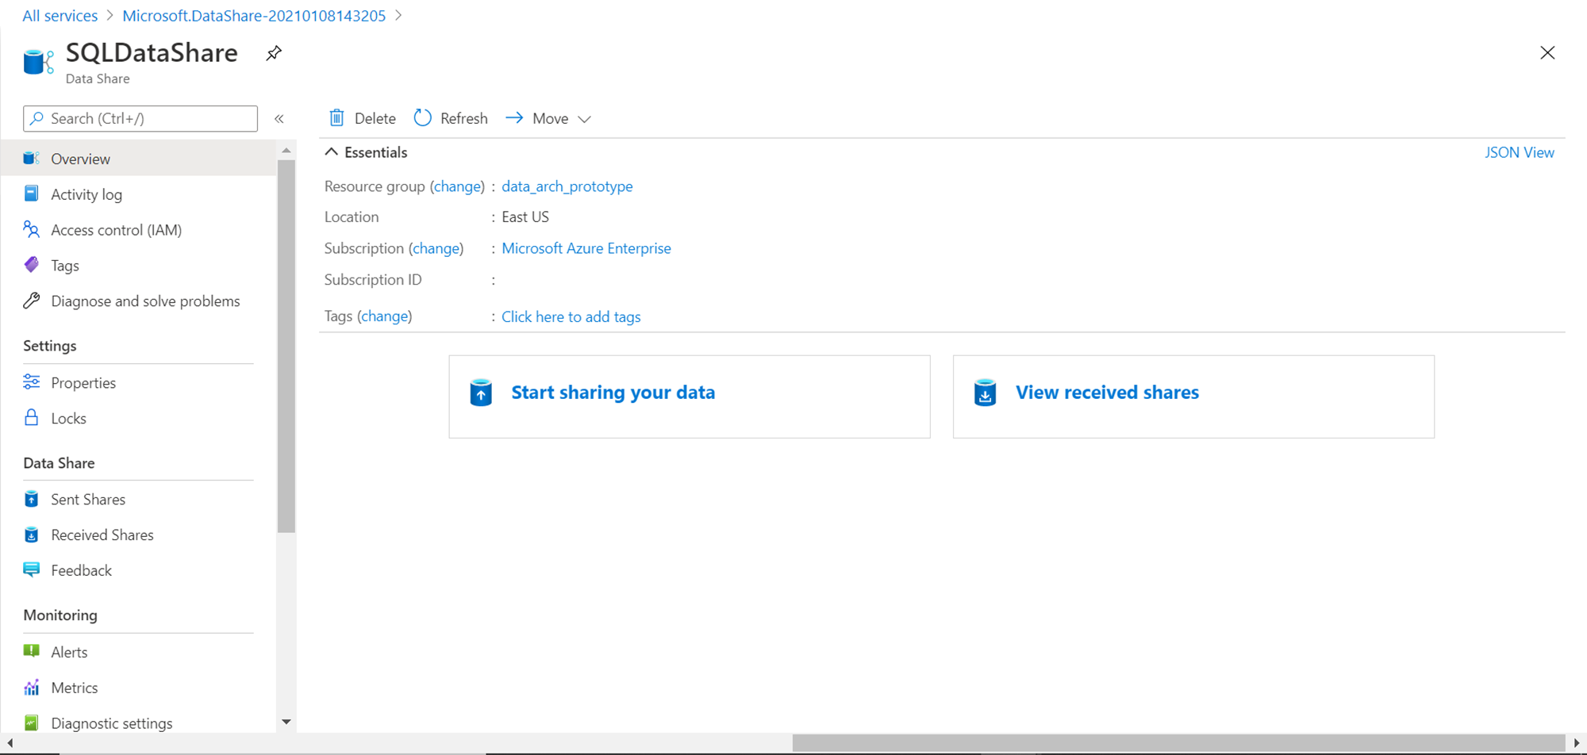Click the Refresh button
This screenshot has height=755, width=1587.
451,118
